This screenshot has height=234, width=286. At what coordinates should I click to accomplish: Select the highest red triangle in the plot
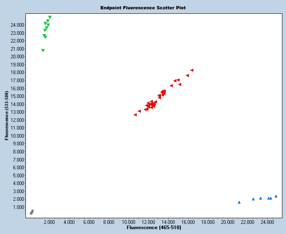[192, 70]
